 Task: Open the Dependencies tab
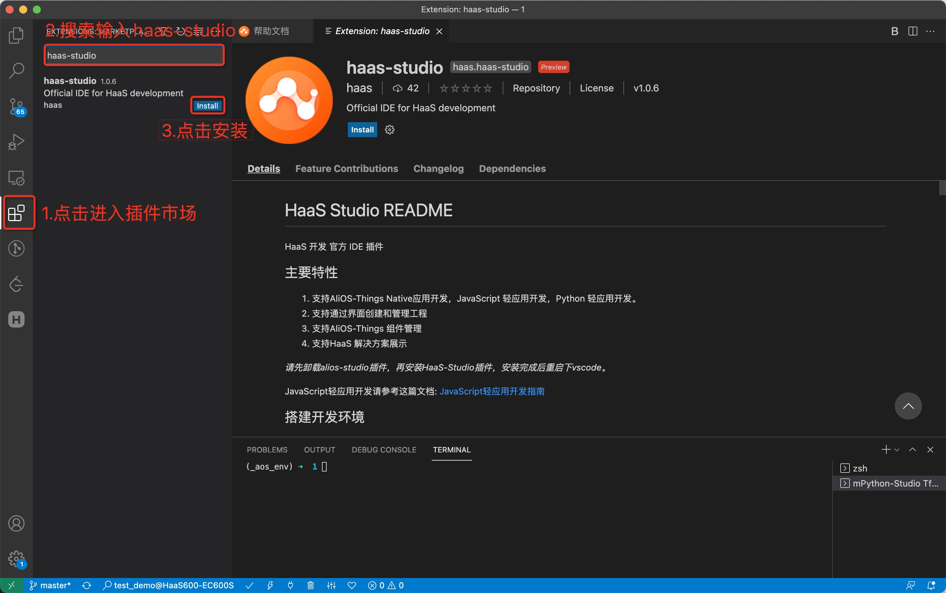[x=512, y=169]
